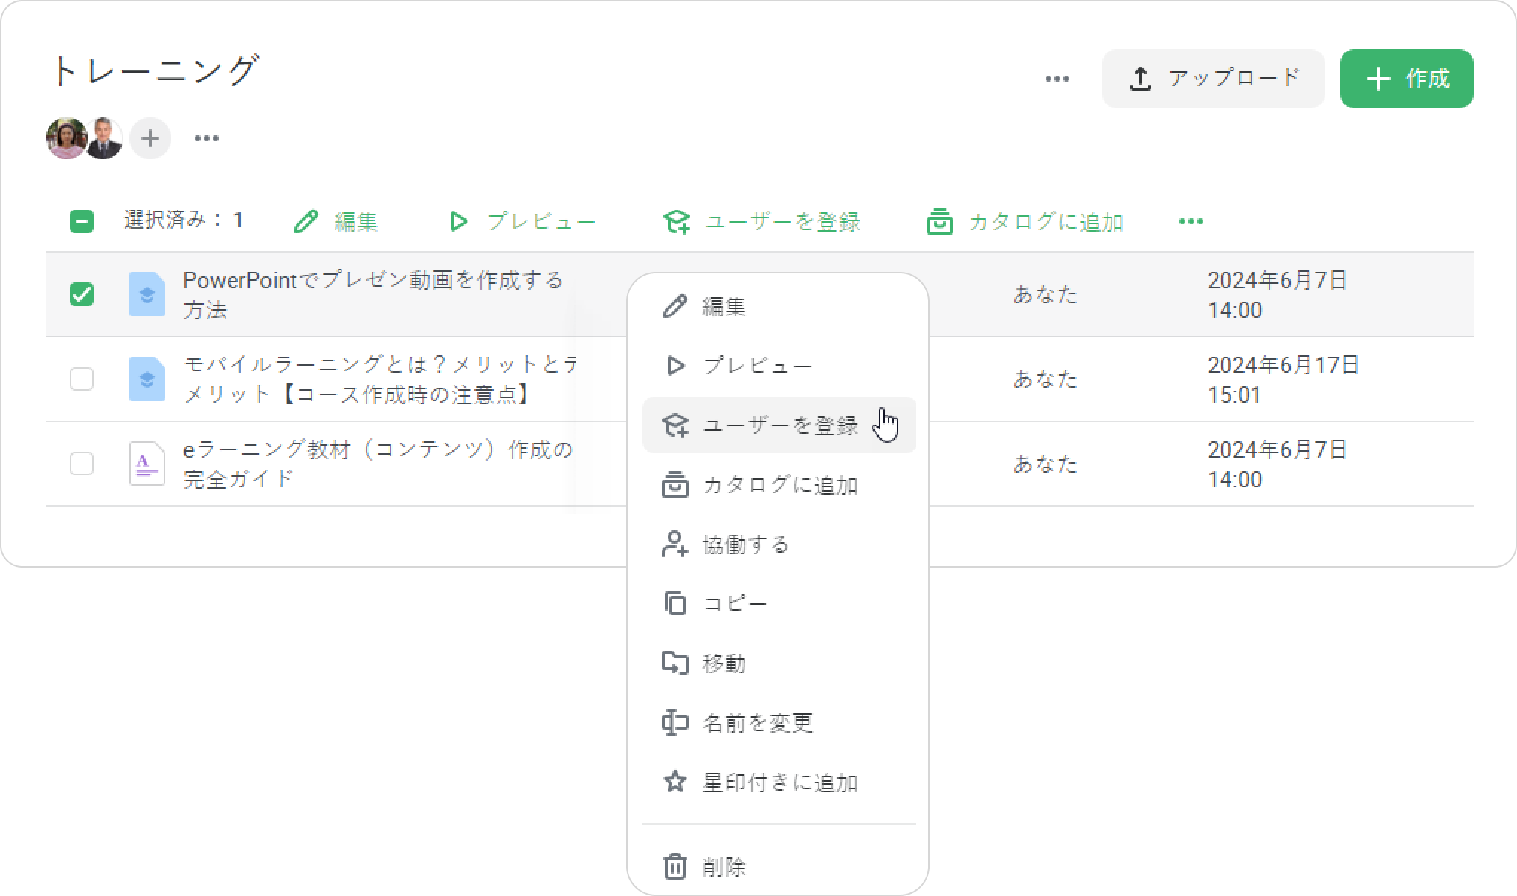This screenshot has width=1517, height=896.
Task: Click the person-plus icon beside 協働する
Action: pyautogui.click(x=674, y=545)
